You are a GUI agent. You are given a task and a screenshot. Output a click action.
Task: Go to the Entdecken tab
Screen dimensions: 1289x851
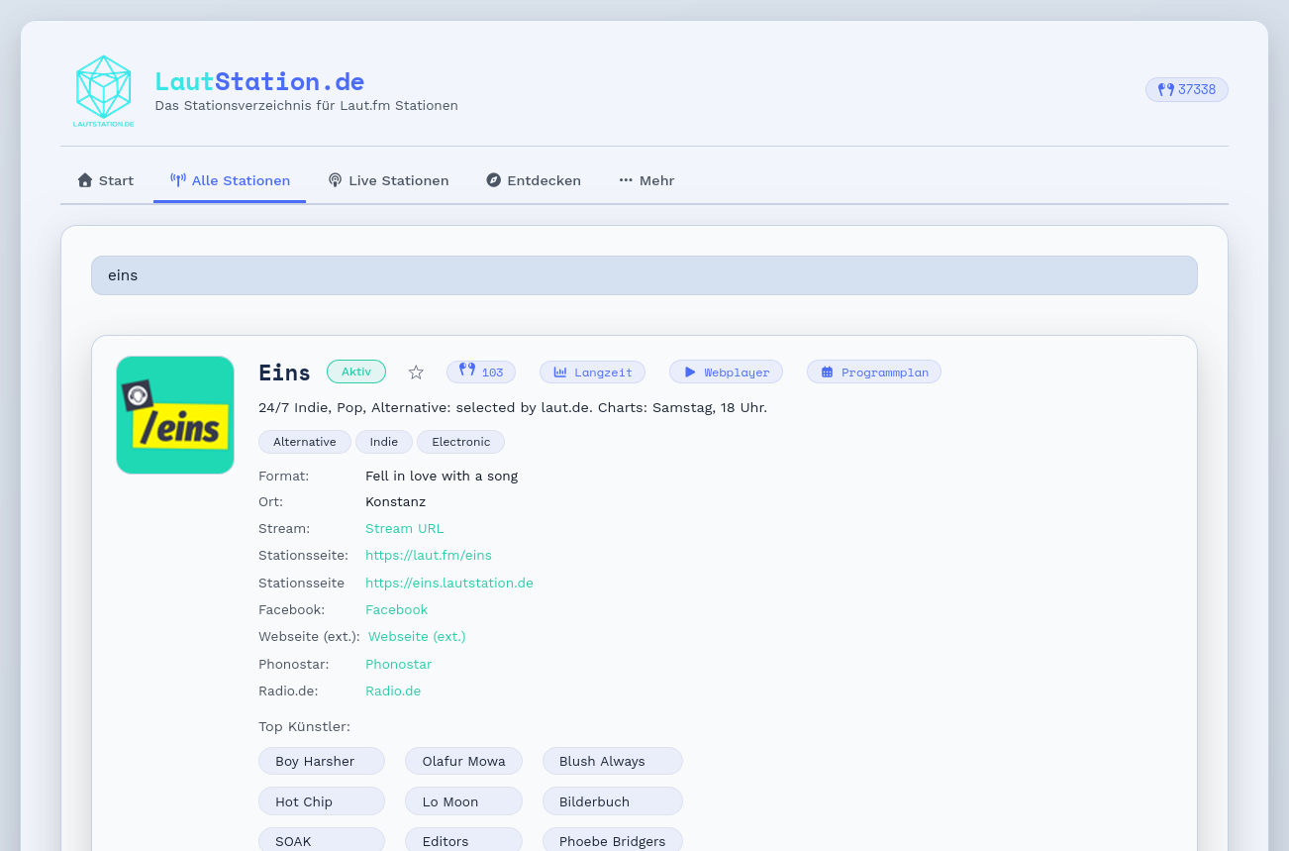click(x=534, y=180)
